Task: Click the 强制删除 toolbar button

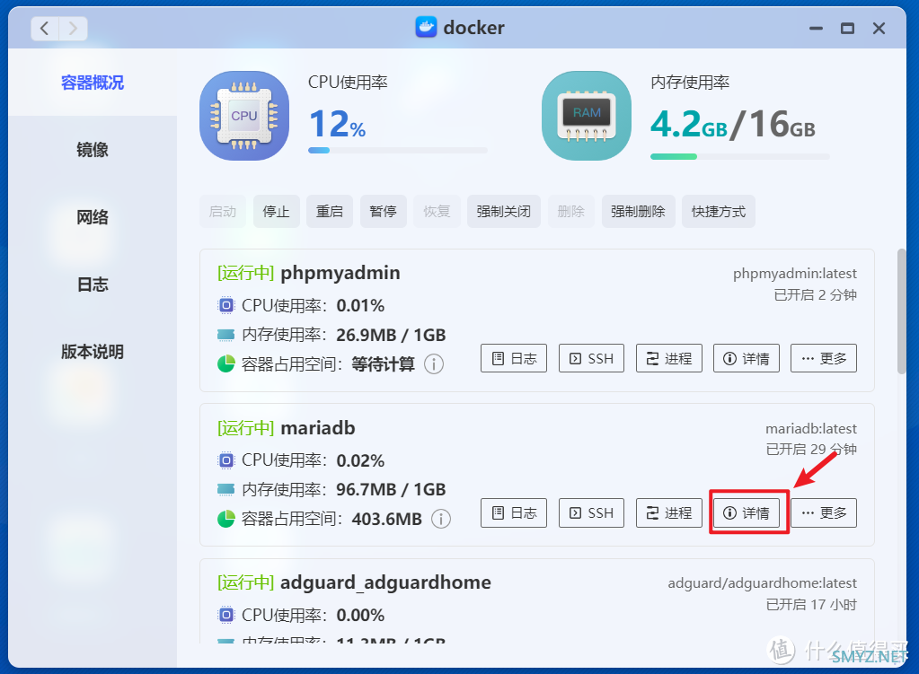Action: tap(638, 212)
